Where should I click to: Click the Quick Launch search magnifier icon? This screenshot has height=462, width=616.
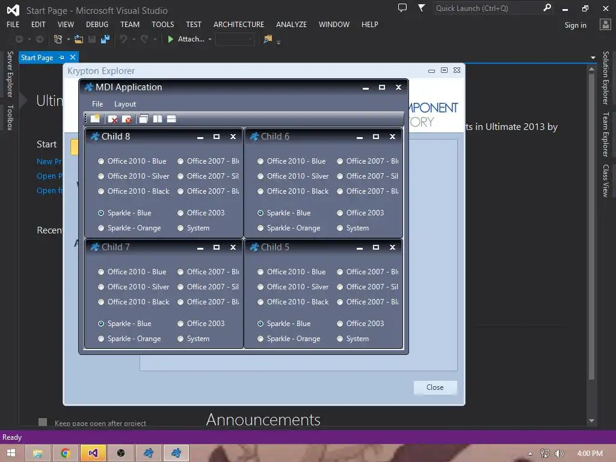pos(547,8)
